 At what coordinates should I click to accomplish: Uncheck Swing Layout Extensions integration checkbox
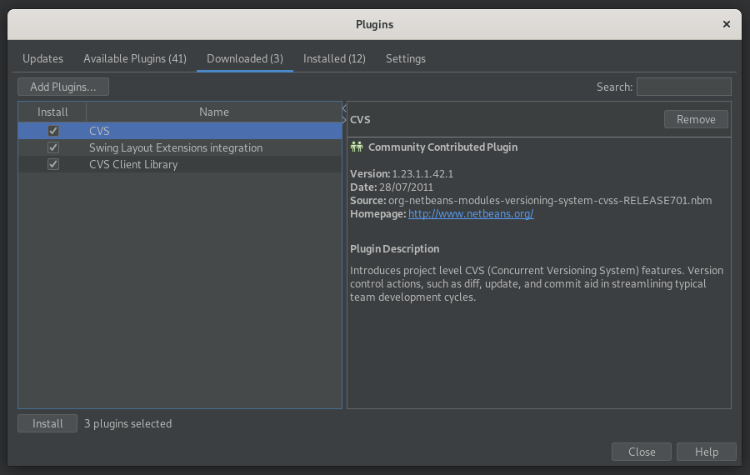tap(53, 147)
